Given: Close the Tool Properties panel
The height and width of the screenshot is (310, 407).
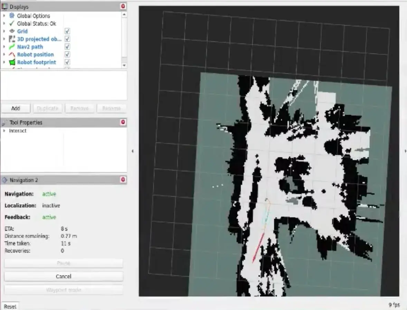Looking at the screenshot, I should [x=123, y=122].
